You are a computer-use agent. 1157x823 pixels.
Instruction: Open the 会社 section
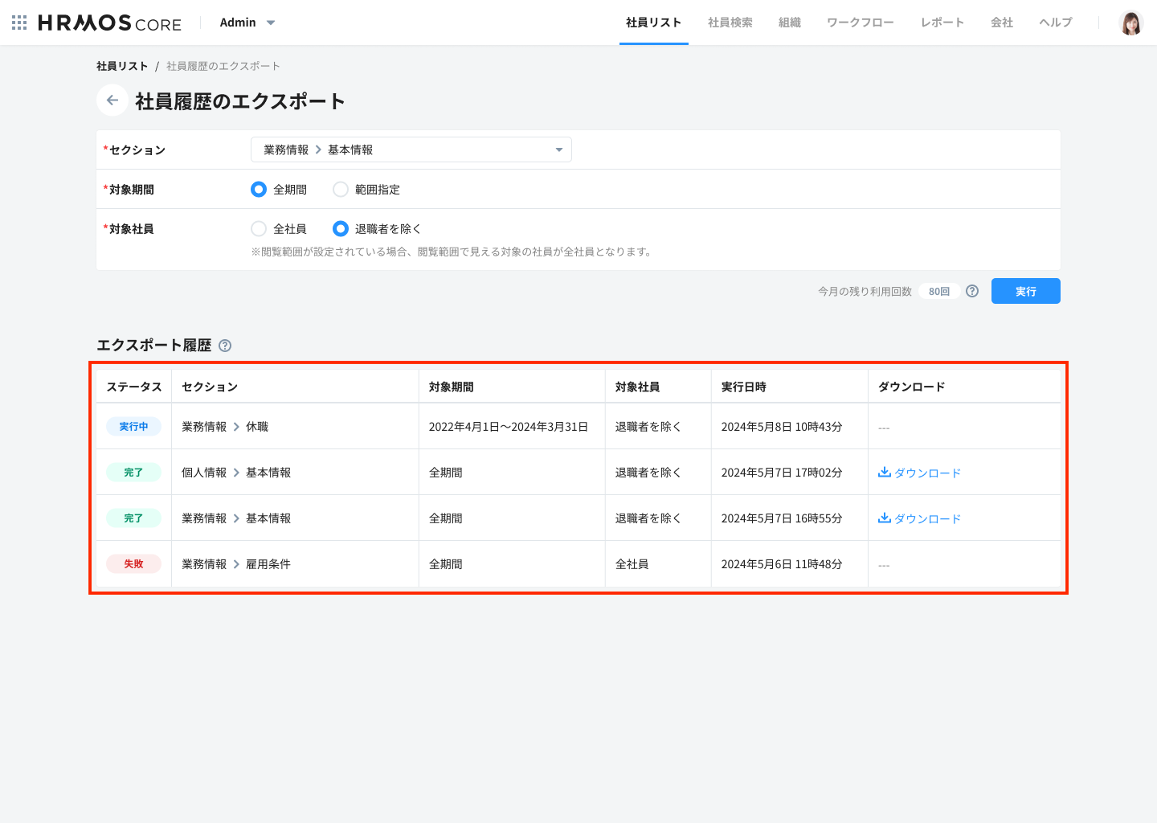1001,23
